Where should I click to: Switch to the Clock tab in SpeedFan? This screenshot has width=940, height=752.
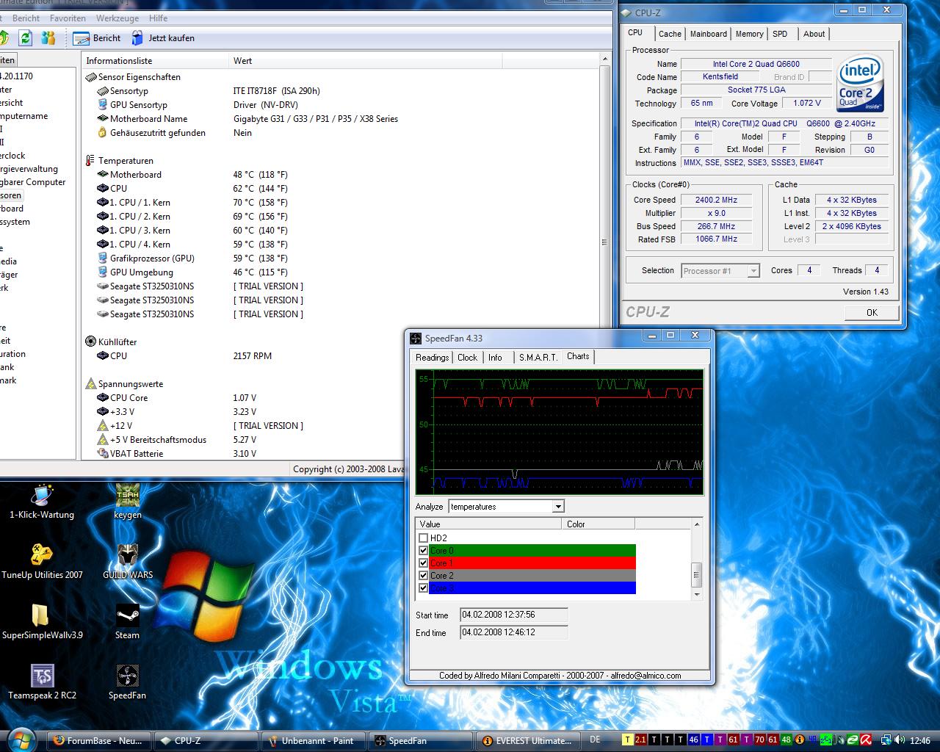(467, 358)
